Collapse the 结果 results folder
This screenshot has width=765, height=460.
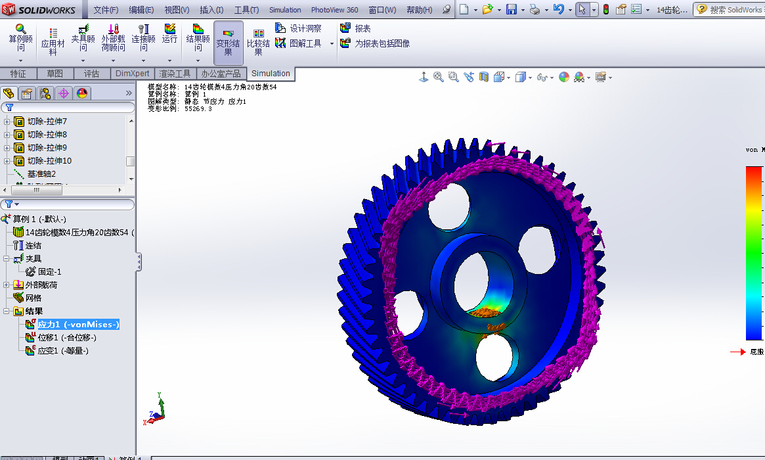point(7,311)
